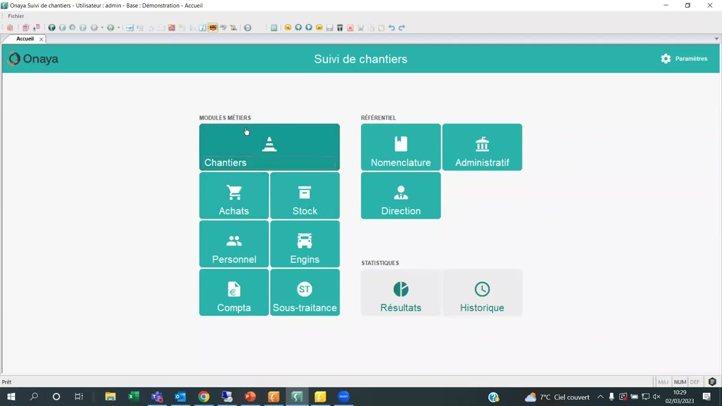Open the Résultats statistics tile
722x406 pixels.
tap(400, 293)
